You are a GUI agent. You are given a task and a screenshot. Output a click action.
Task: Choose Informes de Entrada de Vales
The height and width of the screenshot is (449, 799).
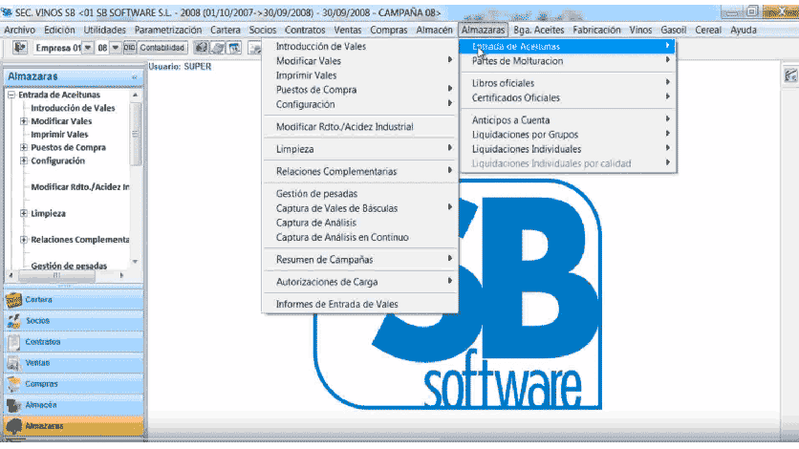tap(336, 304)
